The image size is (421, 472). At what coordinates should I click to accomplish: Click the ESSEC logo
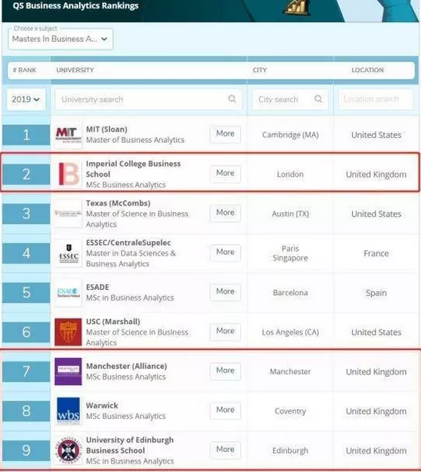click(68, 253)
